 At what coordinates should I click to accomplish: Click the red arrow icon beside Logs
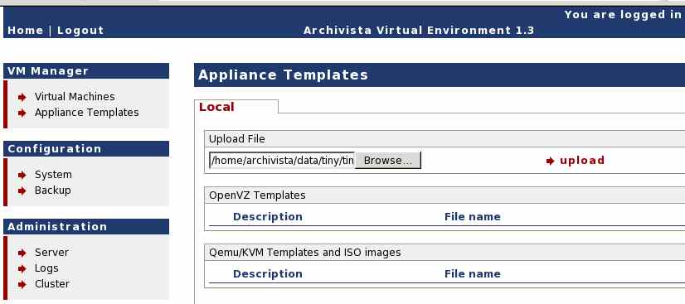22,268
